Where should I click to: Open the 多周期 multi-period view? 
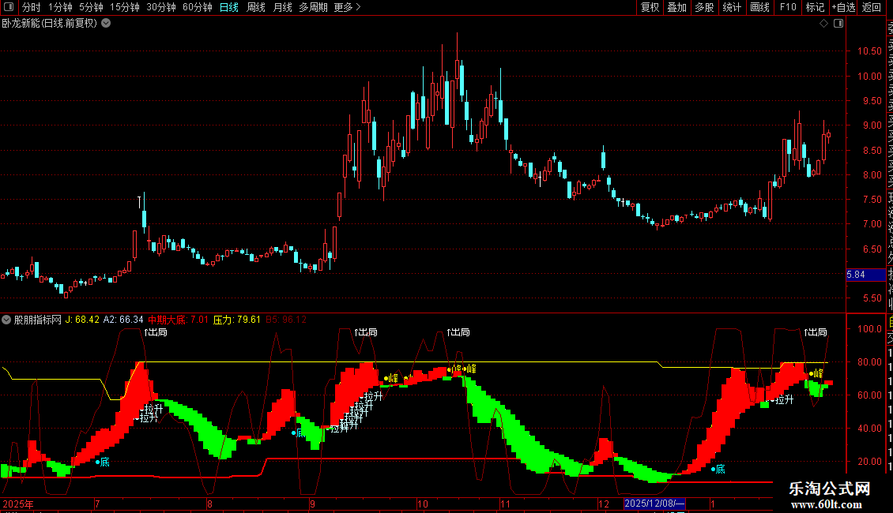[313, 7]
